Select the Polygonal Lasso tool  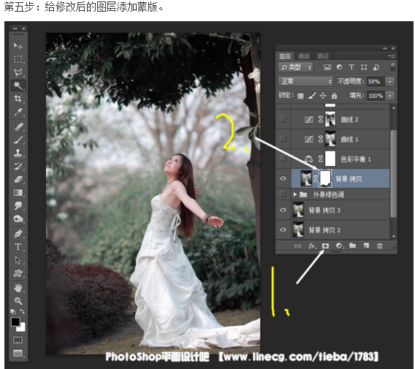[18, 72]
